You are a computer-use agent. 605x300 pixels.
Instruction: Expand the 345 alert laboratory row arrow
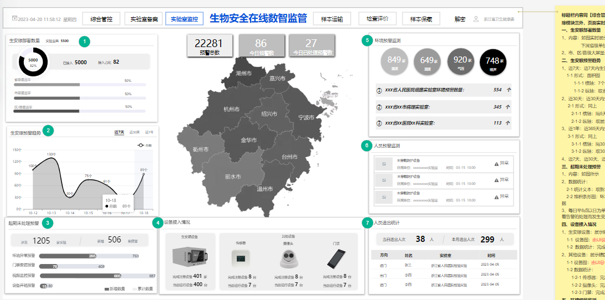coord(509,106)
